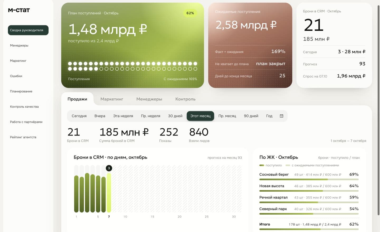The image size is (380, 232).
Task: Click the план закрыт value
Action: [271, 64]
